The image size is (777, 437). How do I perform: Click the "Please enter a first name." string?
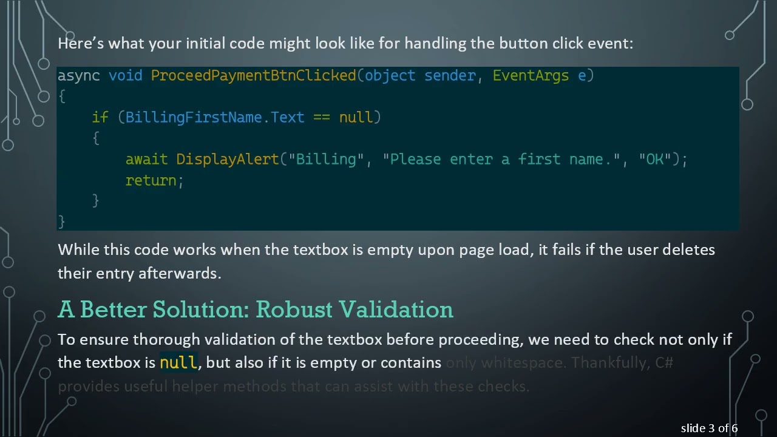[501, 159]
